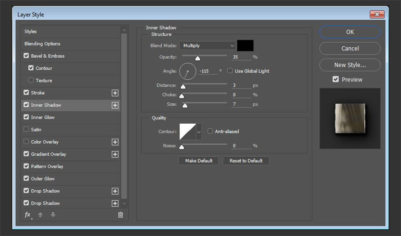
Task: Add another Gradient Overlay with plus icon
Action: pos(115,154)
